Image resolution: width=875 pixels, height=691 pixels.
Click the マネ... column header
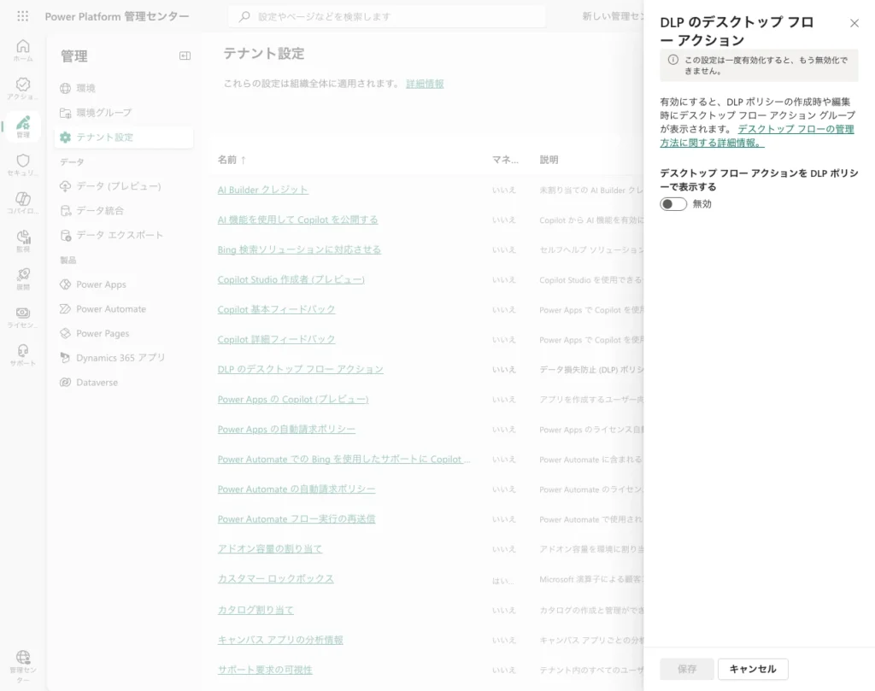505,160
